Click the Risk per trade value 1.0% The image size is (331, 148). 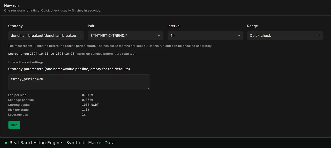(86, 110)
